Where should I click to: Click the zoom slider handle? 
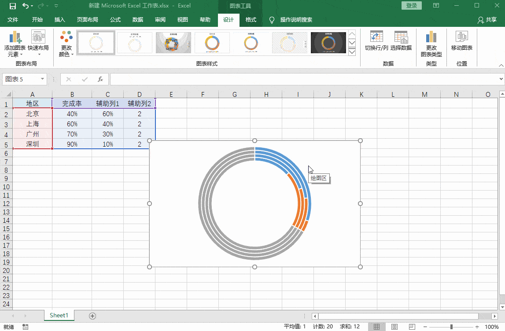[x=452, y=327]
